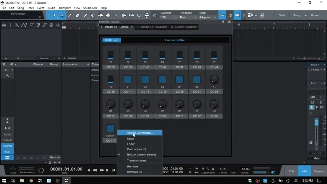Open the Transport menu
The width and height of the screenshot is (327, 184).
(x=64, y=8)
